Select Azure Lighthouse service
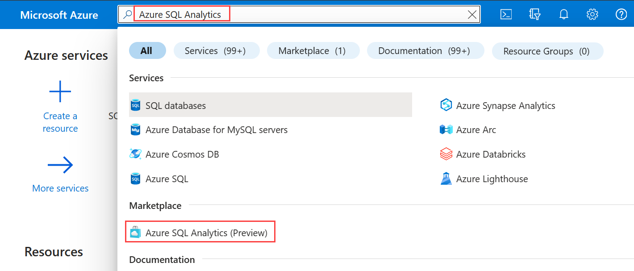The height and width of the screenshot is (271, 634). (x=492, y=179)
